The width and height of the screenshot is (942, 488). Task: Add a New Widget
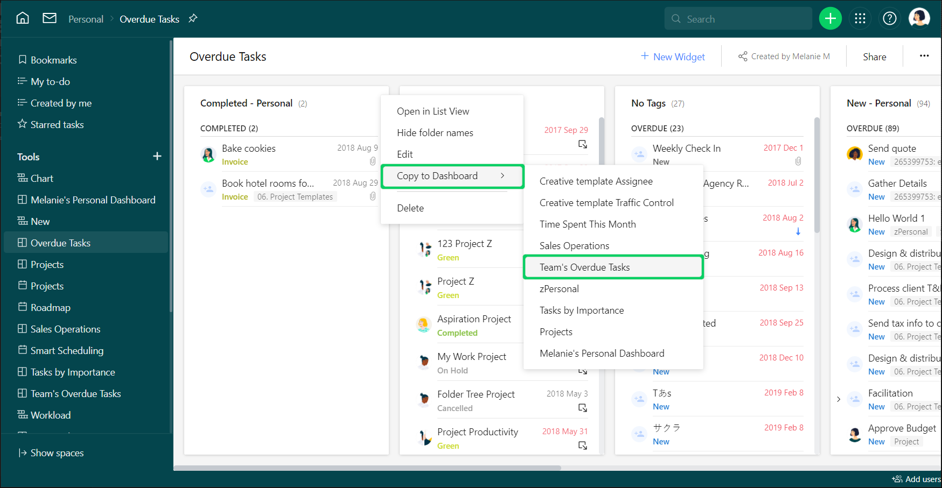point(673,56)
